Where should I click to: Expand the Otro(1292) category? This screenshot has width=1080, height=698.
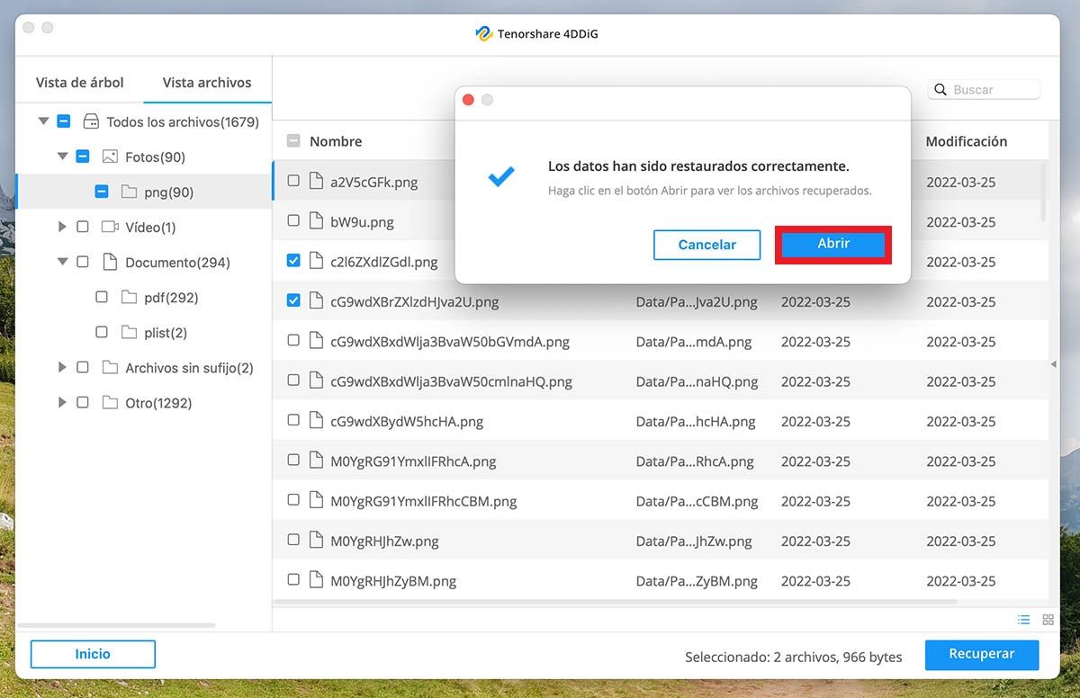point(62,403)
